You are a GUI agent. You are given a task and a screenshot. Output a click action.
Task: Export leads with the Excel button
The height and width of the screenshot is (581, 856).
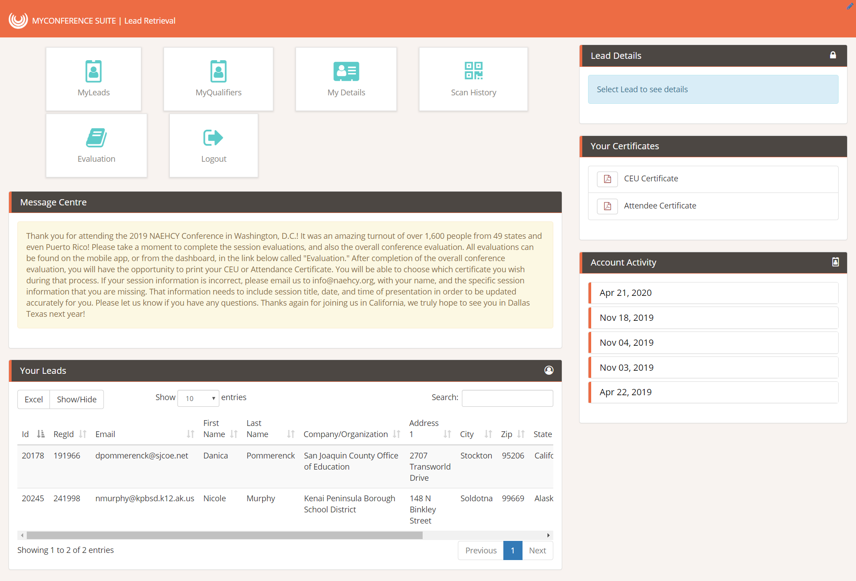click(x=34, y=399)
